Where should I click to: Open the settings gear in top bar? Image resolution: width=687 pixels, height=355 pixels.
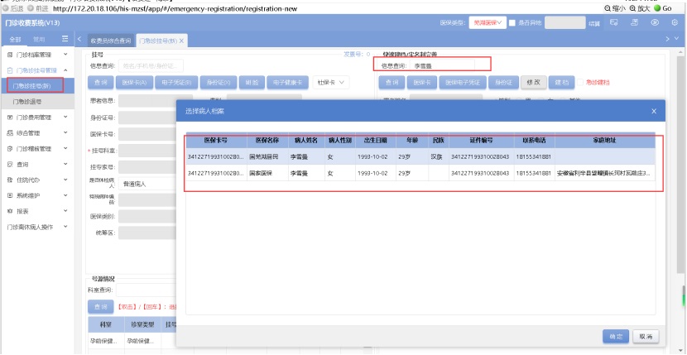pos(675,22)
